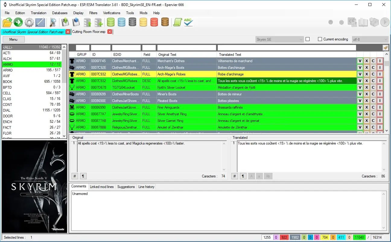The width and height of the screenshot is (391, 242).
Task: Click the green scroll script icon
Action: pyautogui.click(x=177, y=22)
